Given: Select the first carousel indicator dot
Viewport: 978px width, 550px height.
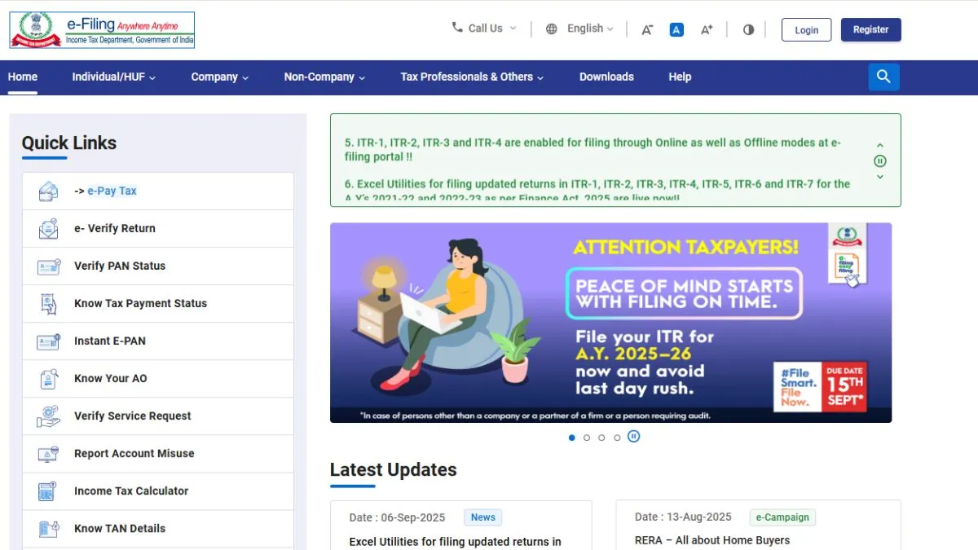Looking at the screenshot, I should tap(571, 438).
